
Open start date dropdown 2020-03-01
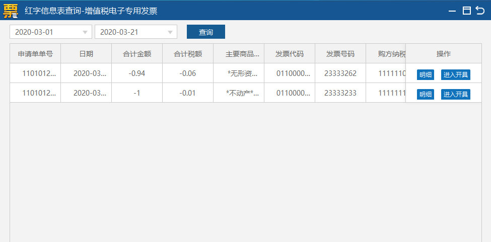[51, 32]
